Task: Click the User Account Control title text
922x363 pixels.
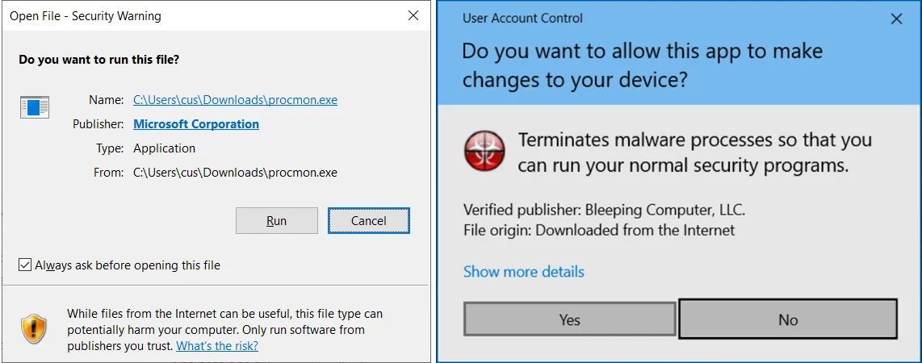Action: click(x=522, y=18)
